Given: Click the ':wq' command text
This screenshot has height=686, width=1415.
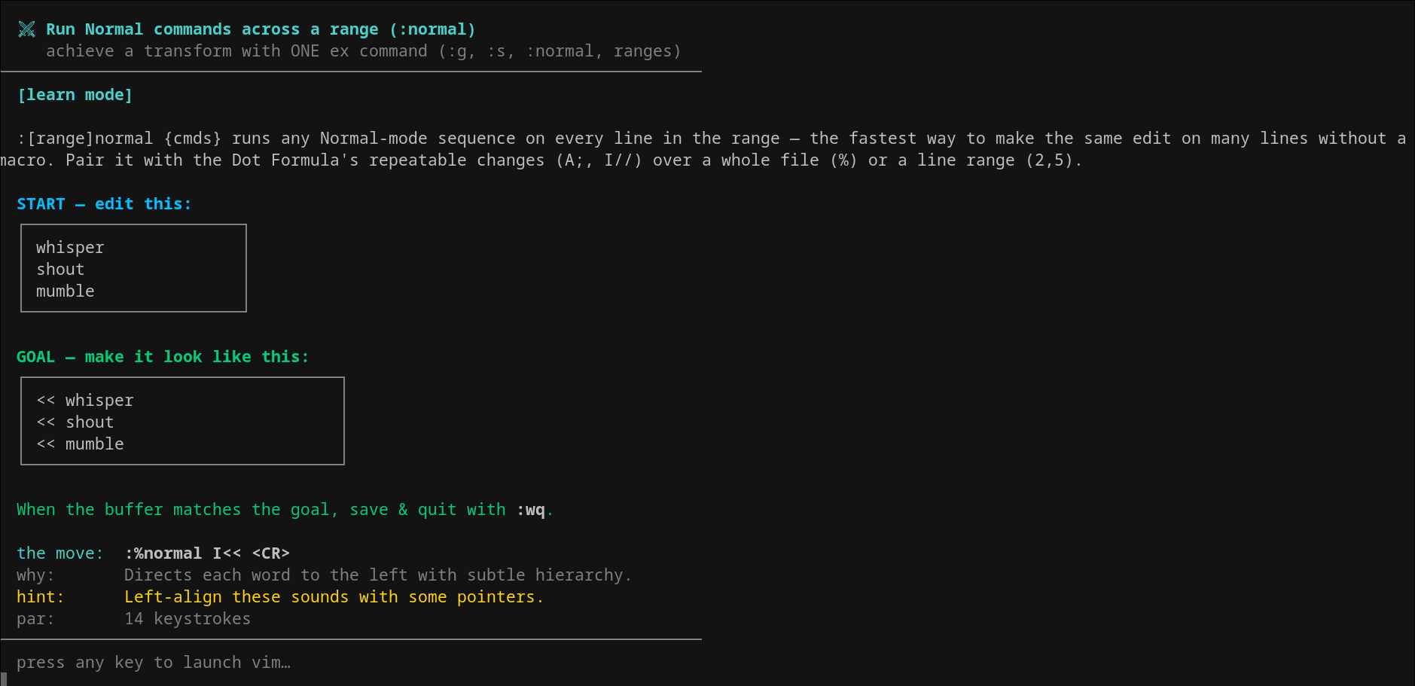Looking at the screenshot, I should click(x=530, y=510).
